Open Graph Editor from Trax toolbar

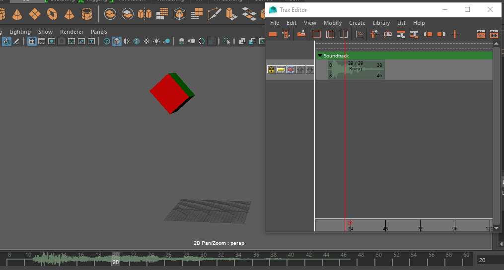[x=481, y=34]
